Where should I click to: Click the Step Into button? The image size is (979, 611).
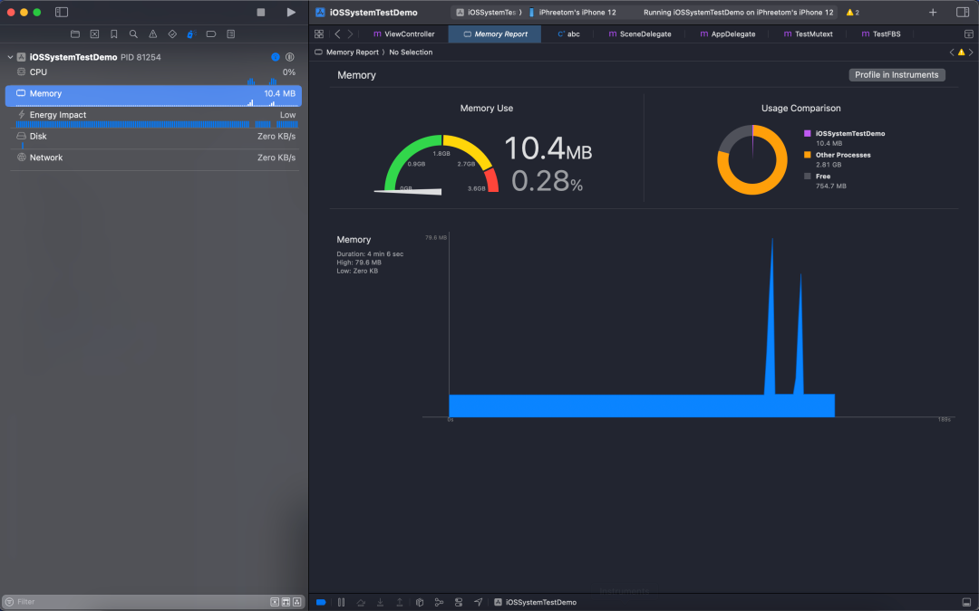point(380,602)
